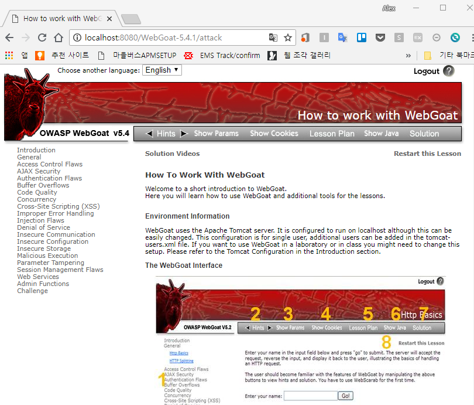Screen dimensions: 474x405
Task: Open the language dropdown showing English
Action: (162, 70)
